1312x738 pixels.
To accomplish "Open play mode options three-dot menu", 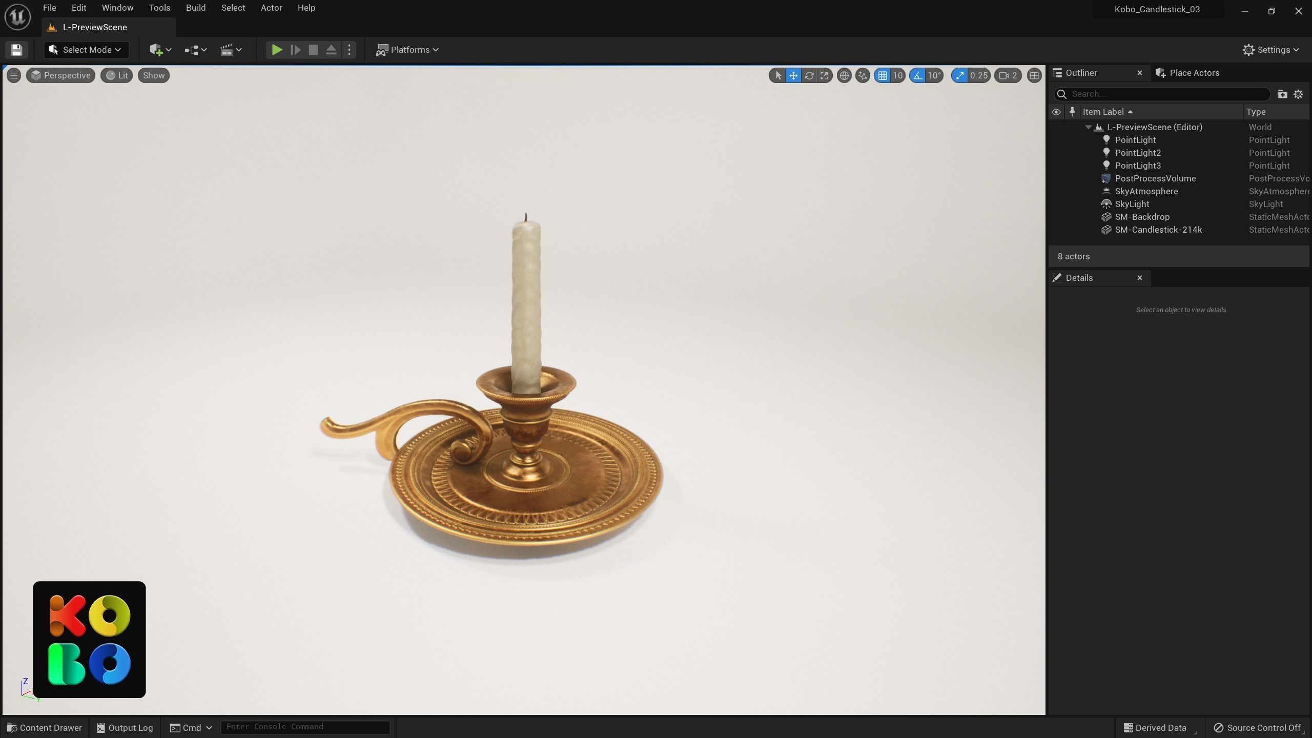I will 349,50.
